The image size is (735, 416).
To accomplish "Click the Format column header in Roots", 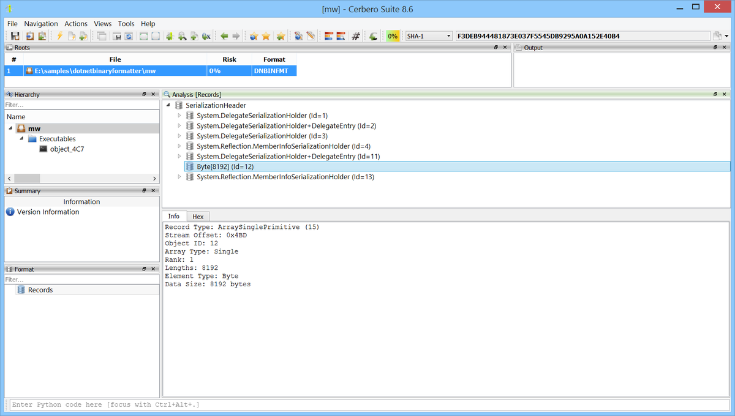I will pos(274,59).
